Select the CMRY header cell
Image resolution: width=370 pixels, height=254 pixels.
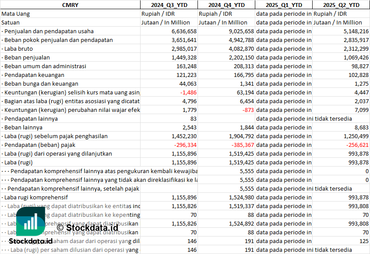coord(70,5)
